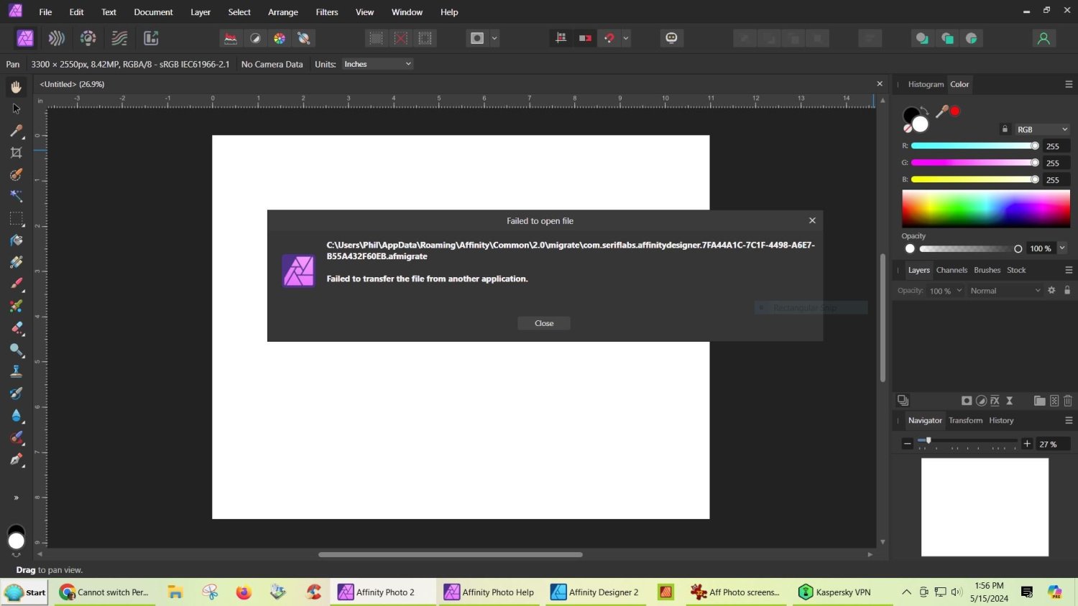Open the RGB color model dropdown
This screenshot has height=606, width=1078.
(1042, 129)
